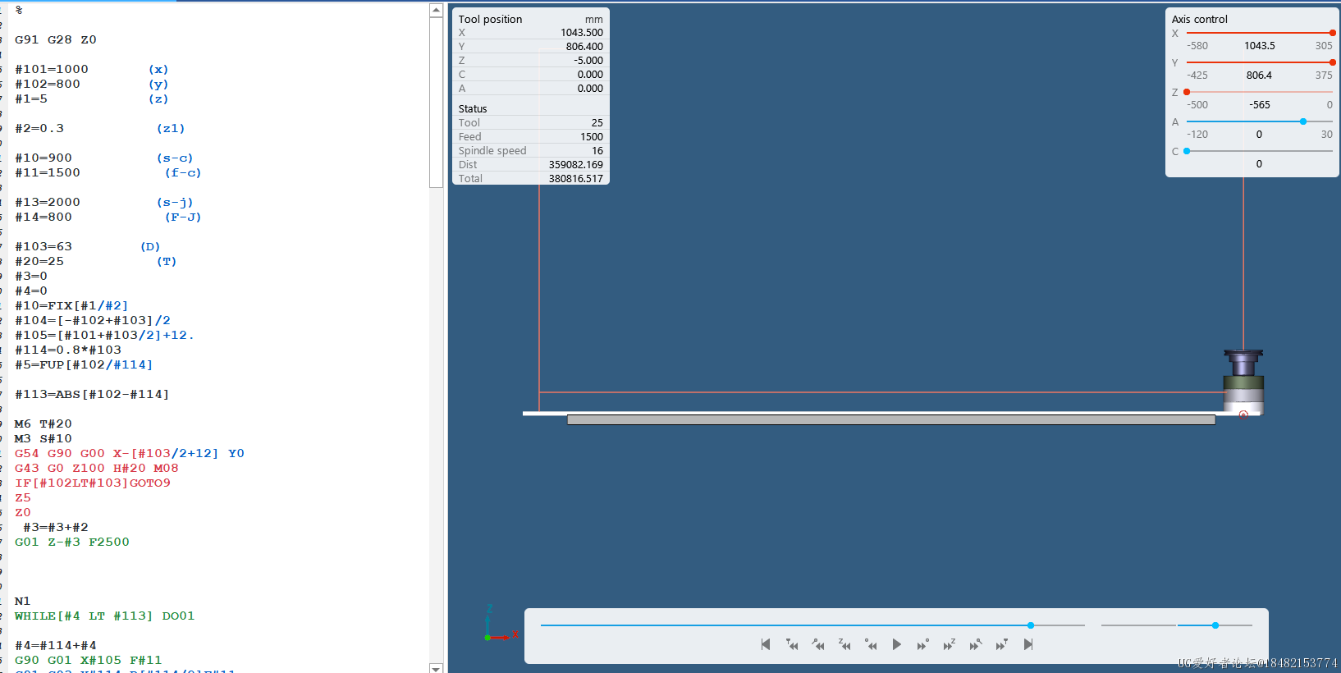The width and height of the screenshot is (1341, 673).
Task: Click the A axis slider handle
Action: (x=1303, y=121)
